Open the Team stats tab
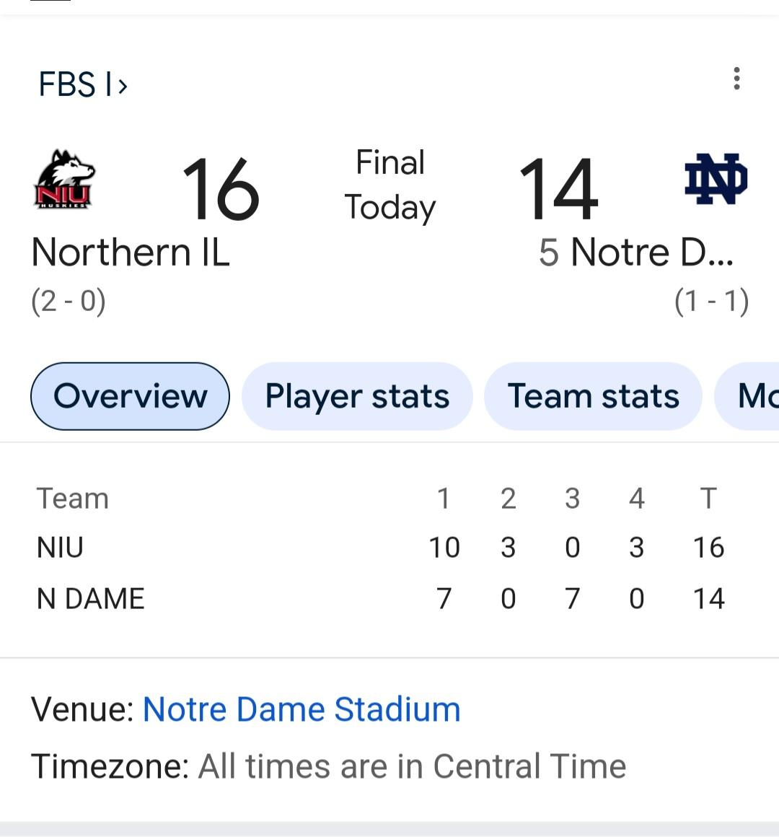Screen dimensions: 779x837 tap(593, 396)
